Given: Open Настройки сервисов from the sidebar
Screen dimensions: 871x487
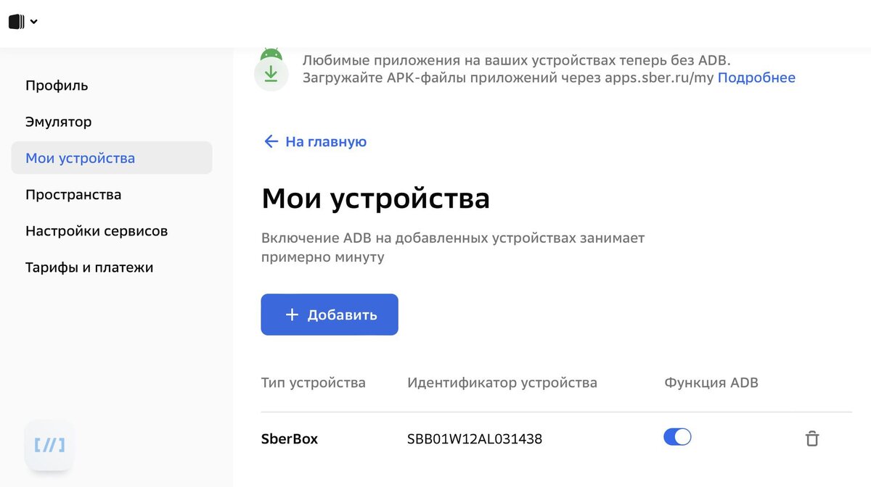Looking at the screenshot, I should click(97, 230).
